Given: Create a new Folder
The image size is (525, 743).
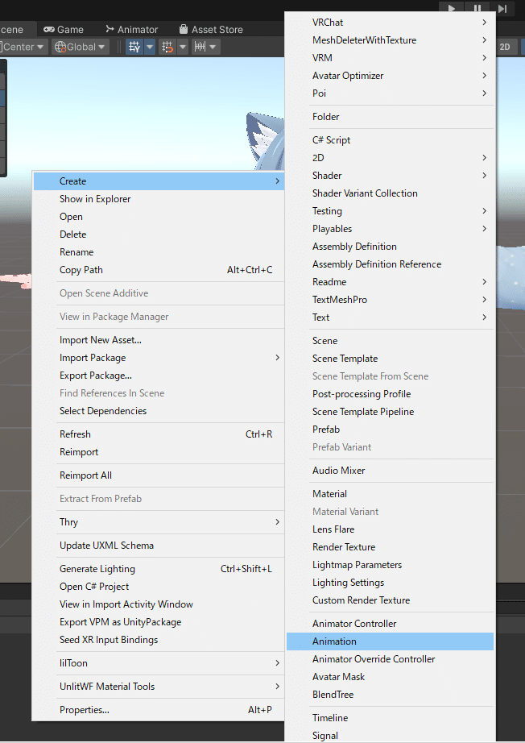Looking at the screenshot, I should coord(390,117).
